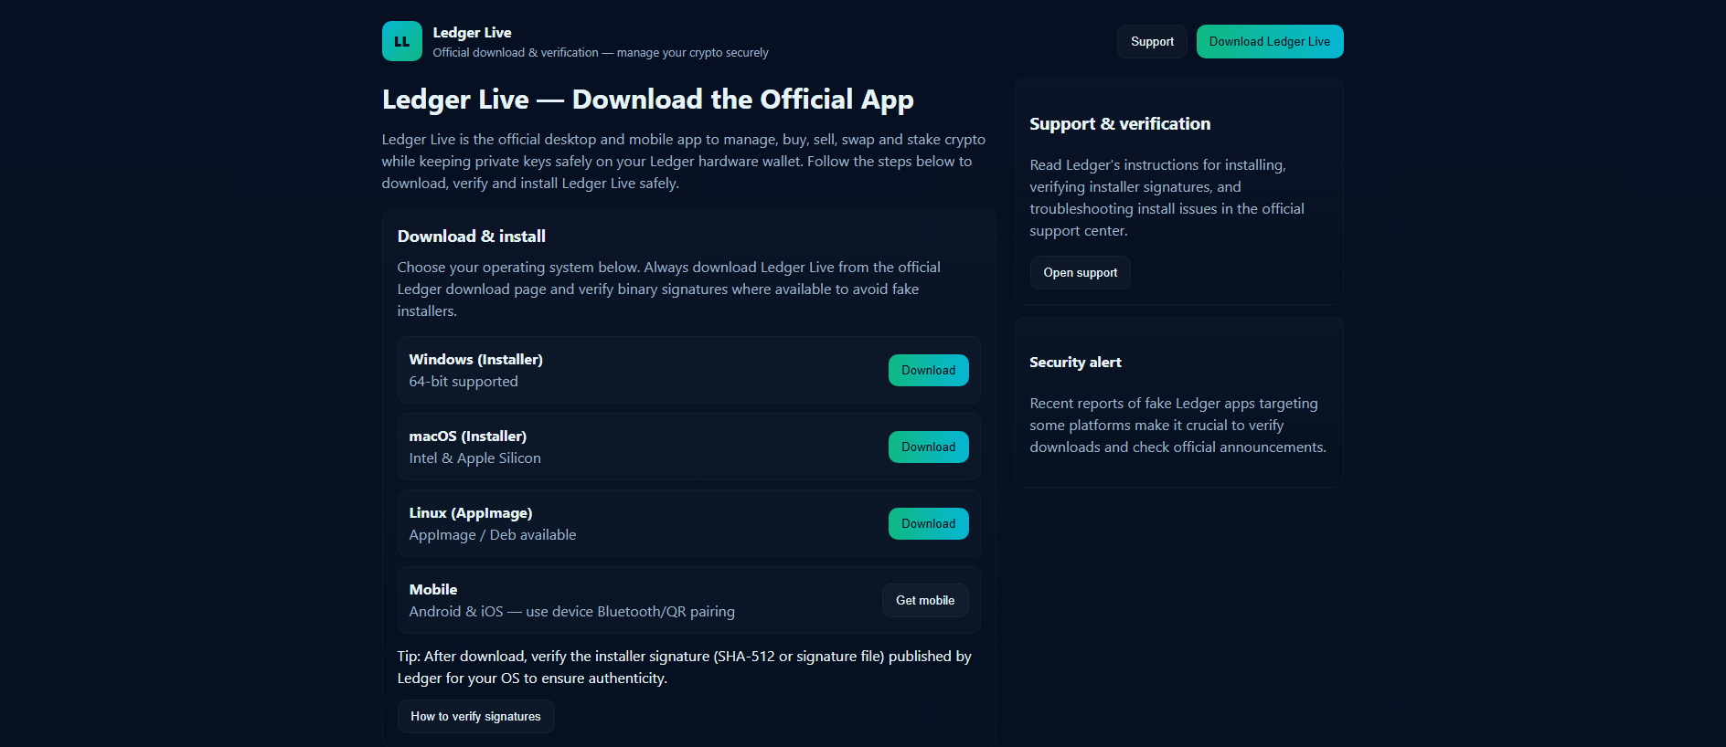Click the LL Ledger Live logo icon

coord(402,41)
